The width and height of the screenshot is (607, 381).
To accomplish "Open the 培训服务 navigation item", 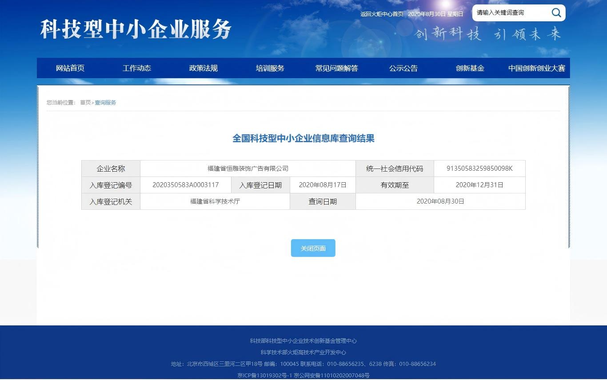I will [x=270, y=68].
